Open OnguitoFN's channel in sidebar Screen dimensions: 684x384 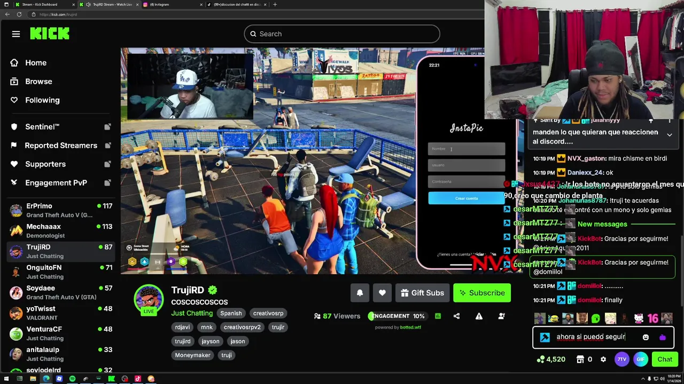(x=61, y=272)
